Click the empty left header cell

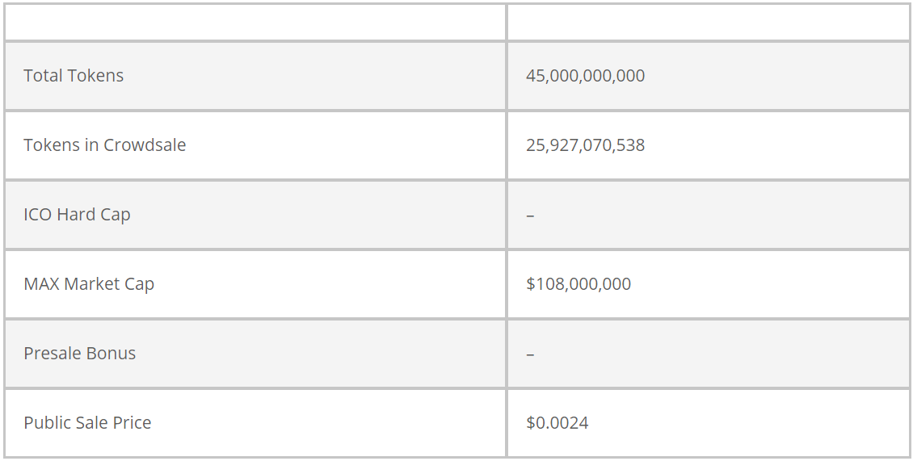255,23
